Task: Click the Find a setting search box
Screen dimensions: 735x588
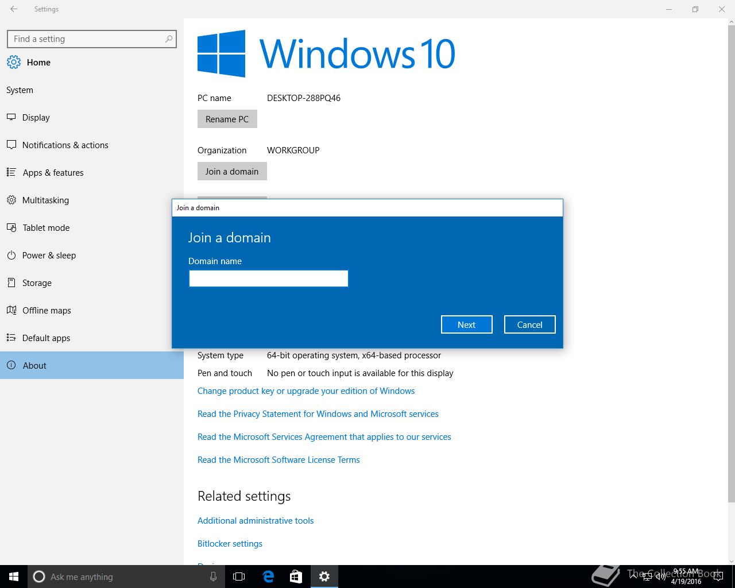Action: (x=92, y=39)
